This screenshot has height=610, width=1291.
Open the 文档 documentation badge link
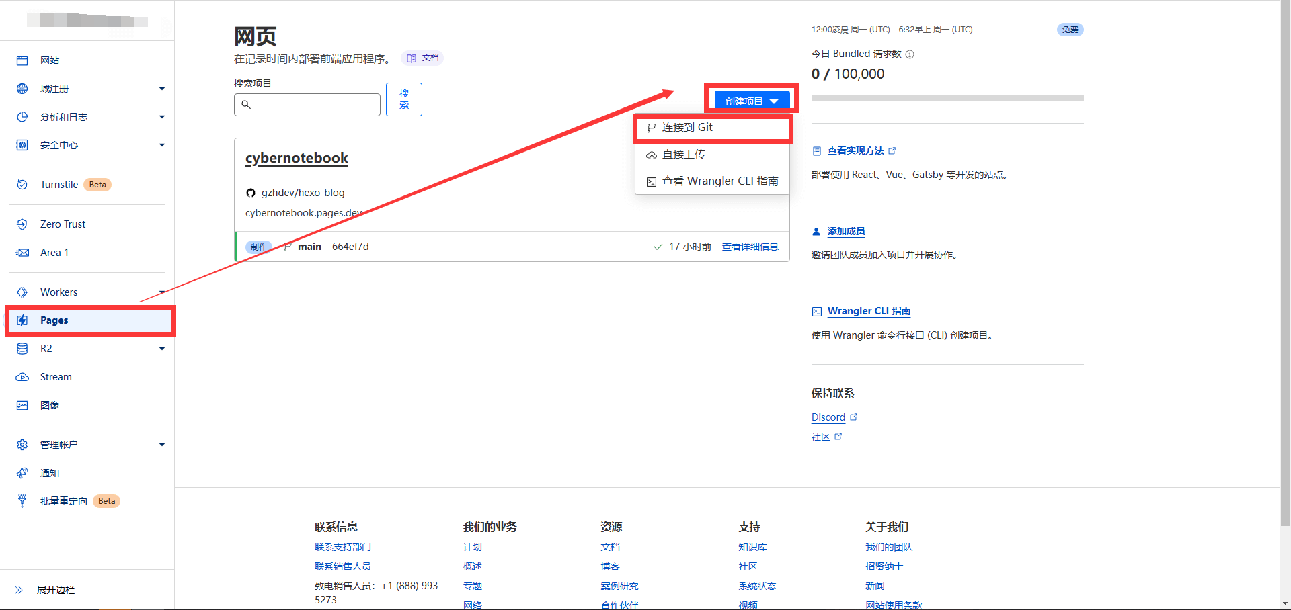click(x=423, y=58)
